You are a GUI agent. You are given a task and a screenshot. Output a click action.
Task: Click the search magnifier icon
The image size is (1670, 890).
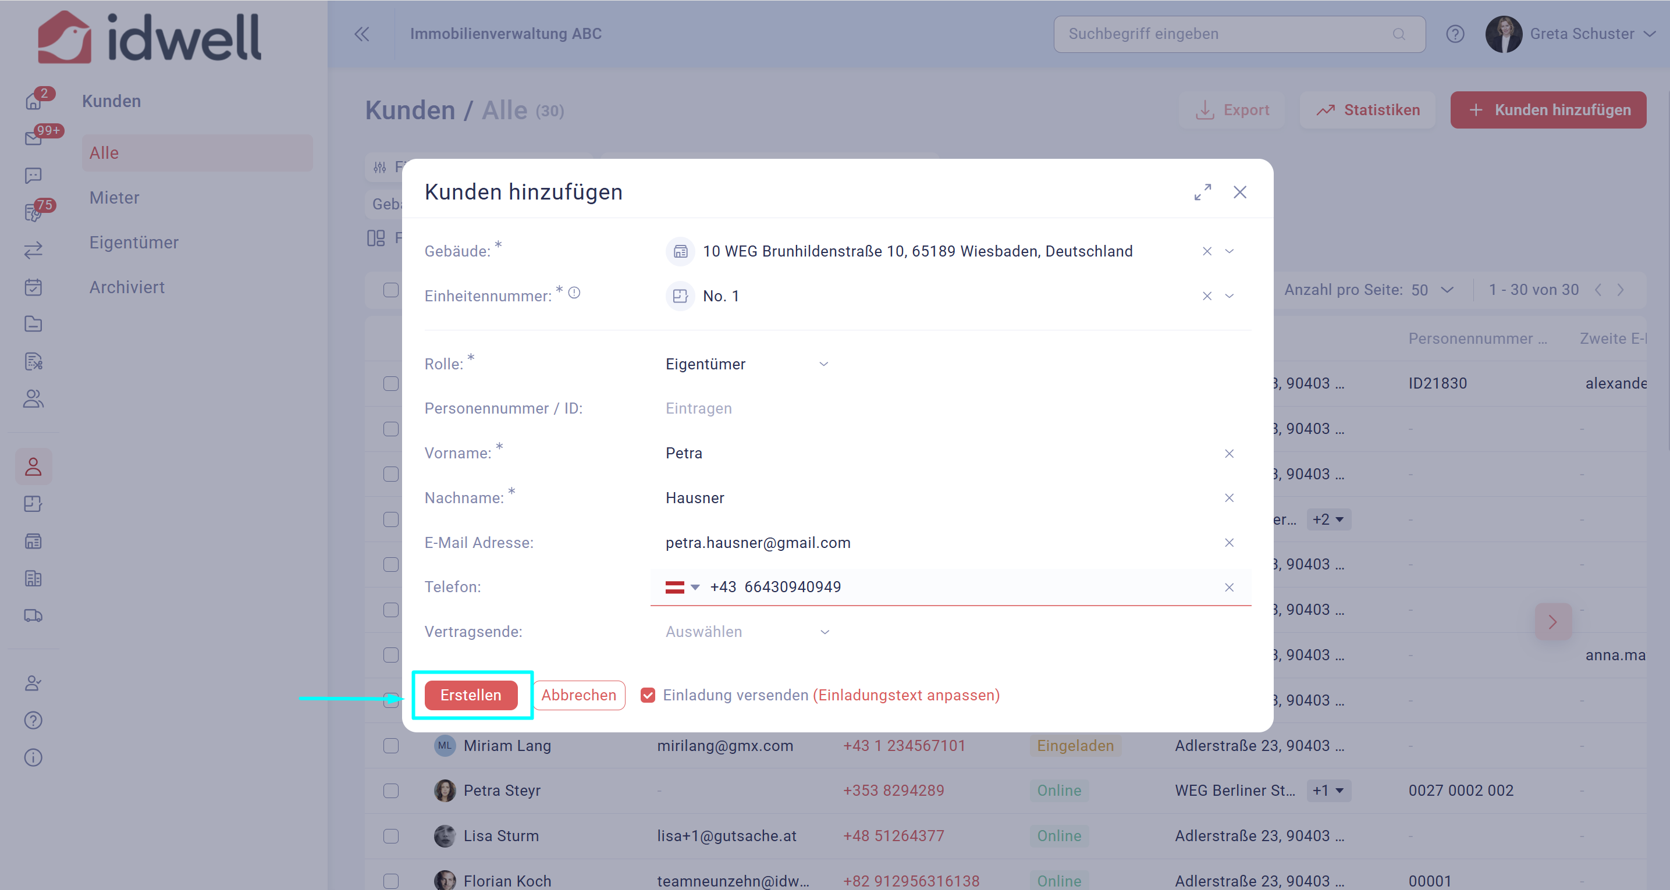click(1399, 34)
